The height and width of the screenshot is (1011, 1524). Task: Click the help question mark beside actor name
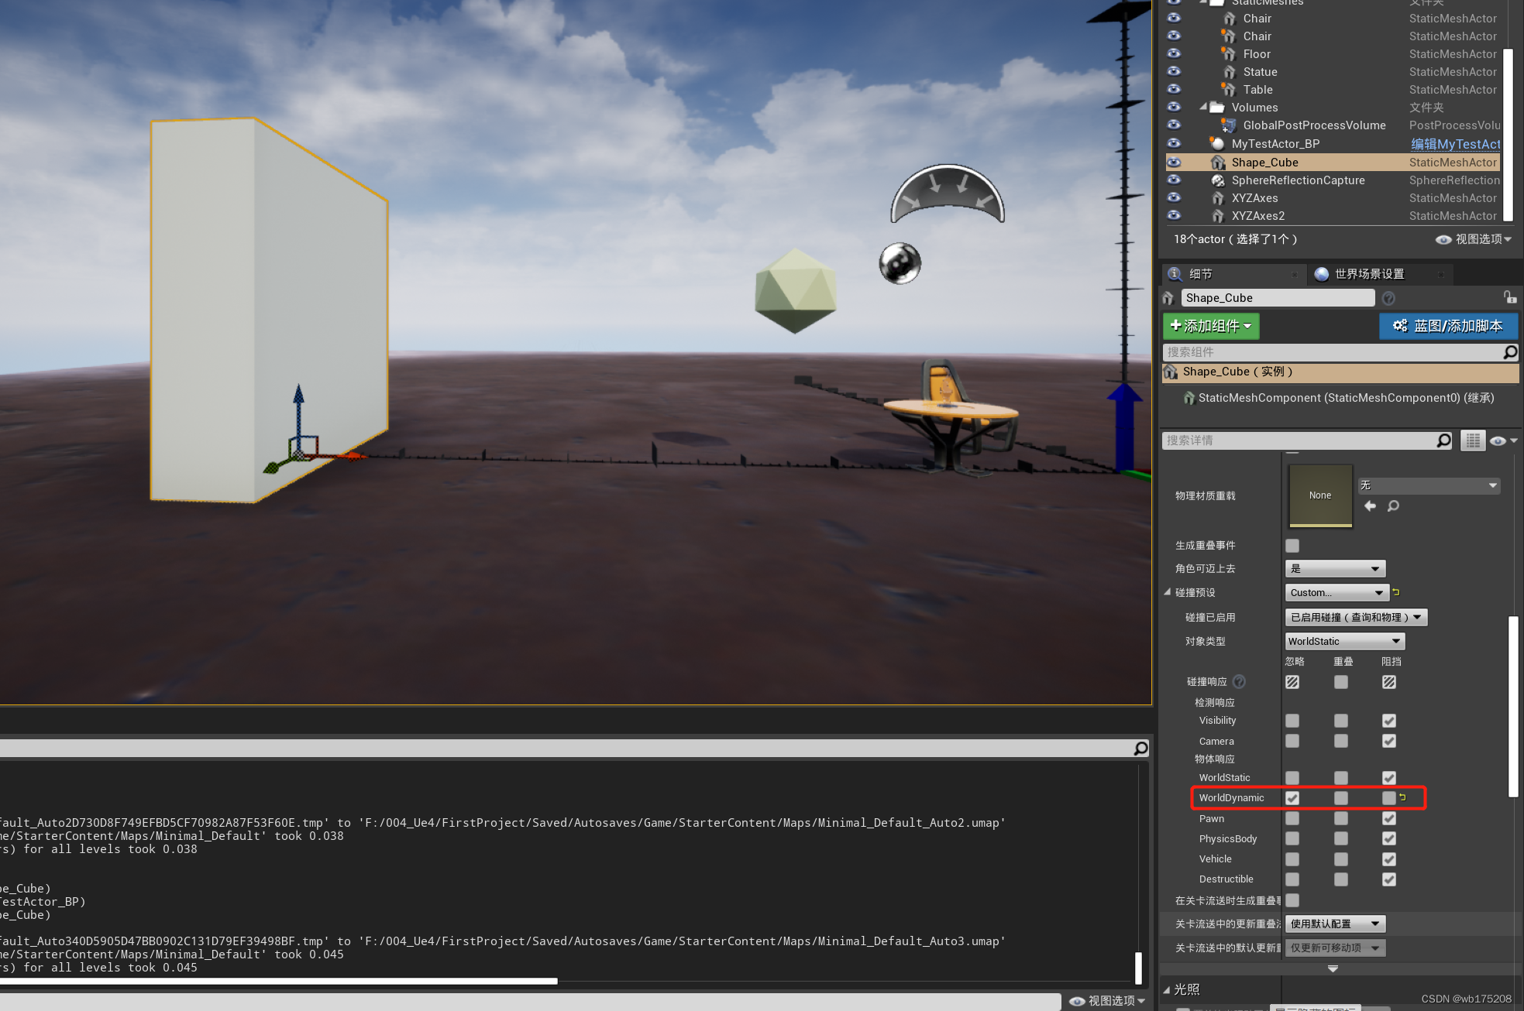tap(1388, 298)
